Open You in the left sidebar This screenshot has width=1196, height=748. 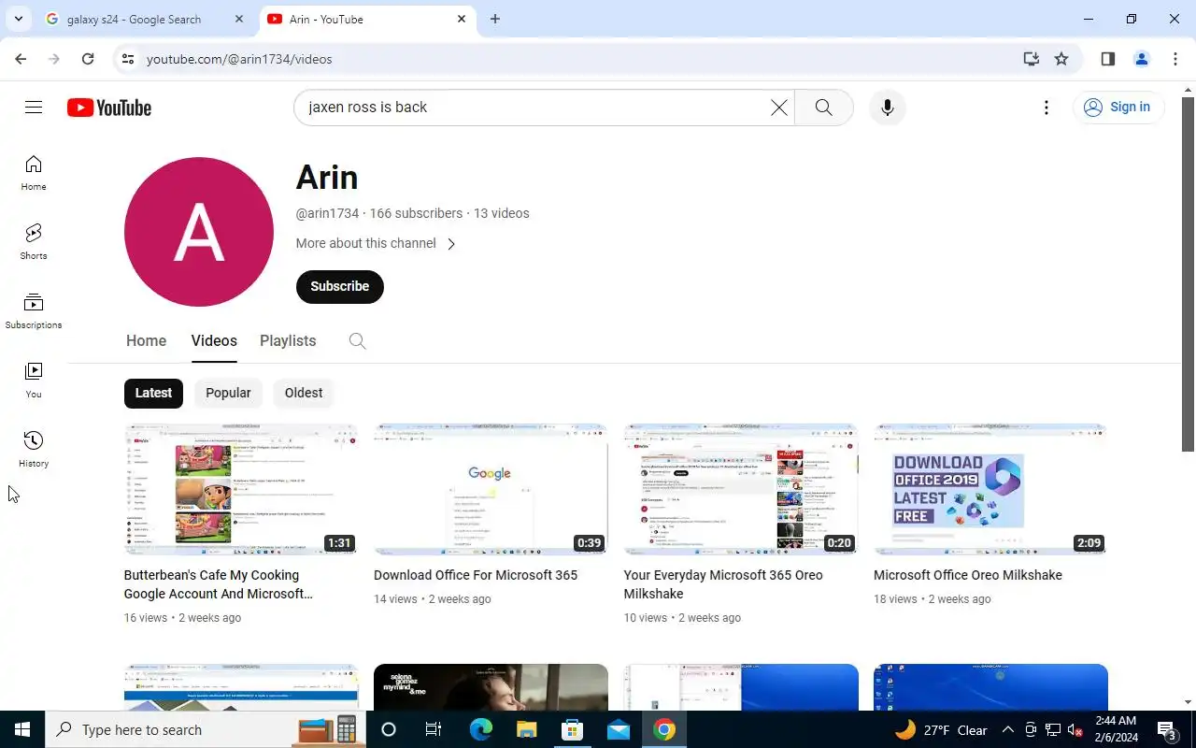click(34, 381)
